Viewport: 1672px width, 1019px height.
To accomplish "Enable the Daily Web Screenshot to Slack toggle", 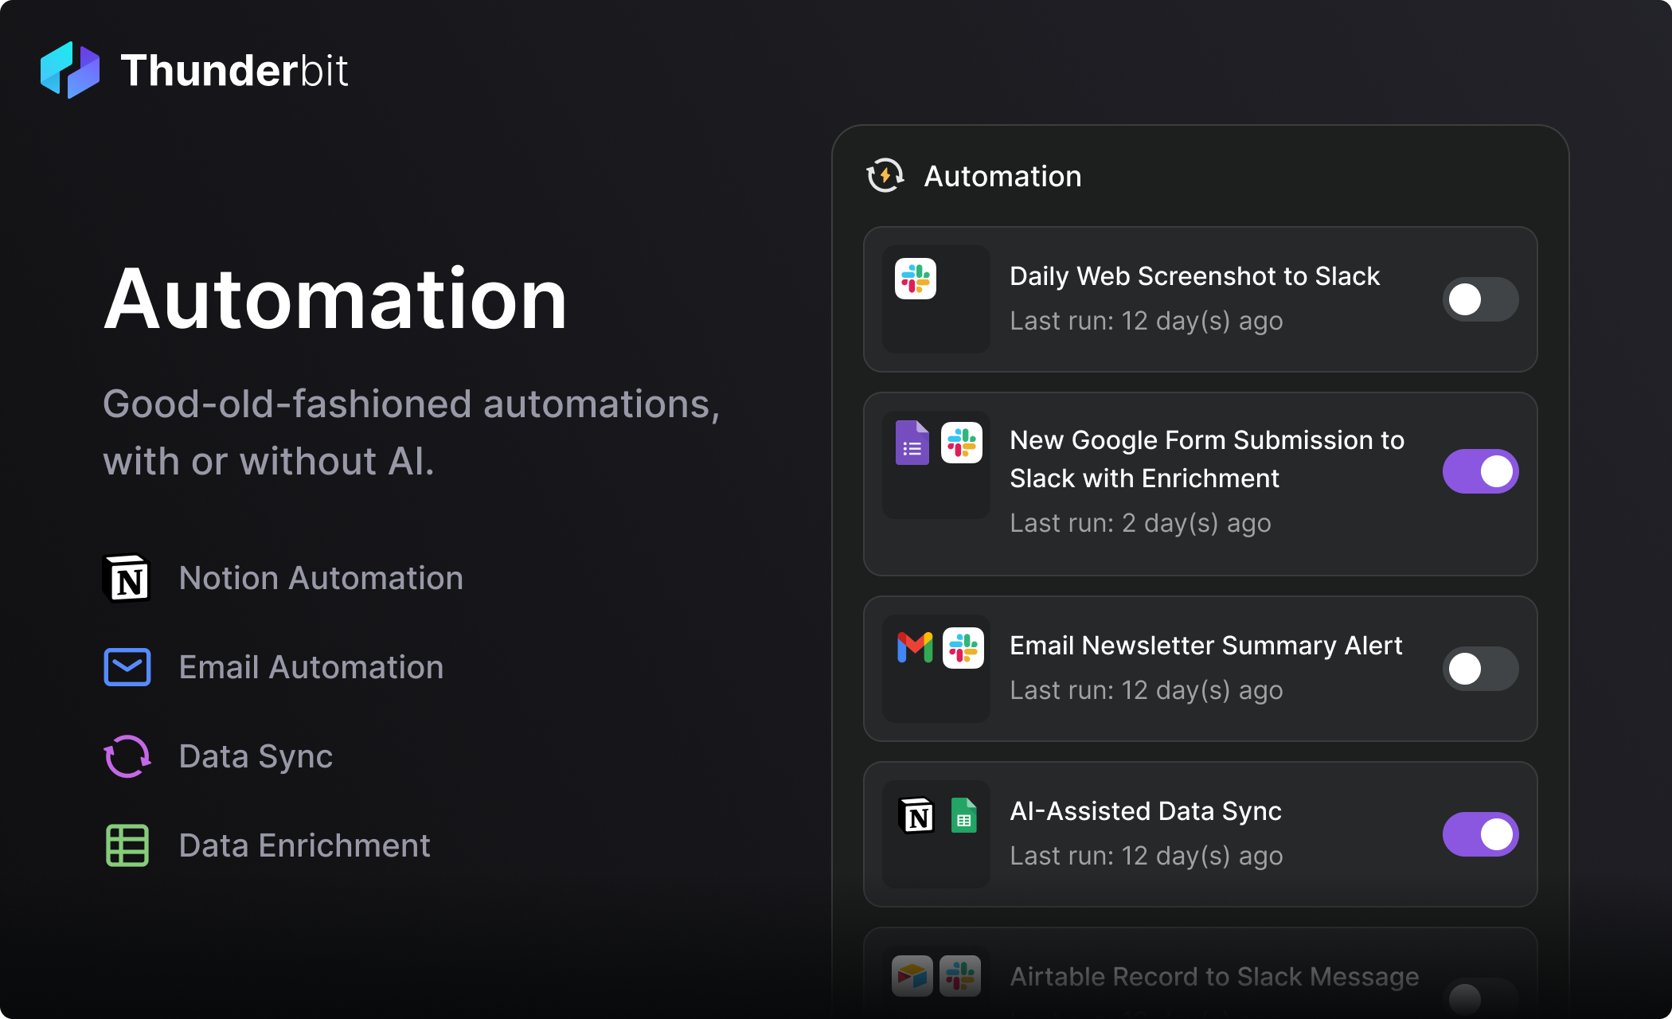I will pyautogui.click(x=1480, y=299).
